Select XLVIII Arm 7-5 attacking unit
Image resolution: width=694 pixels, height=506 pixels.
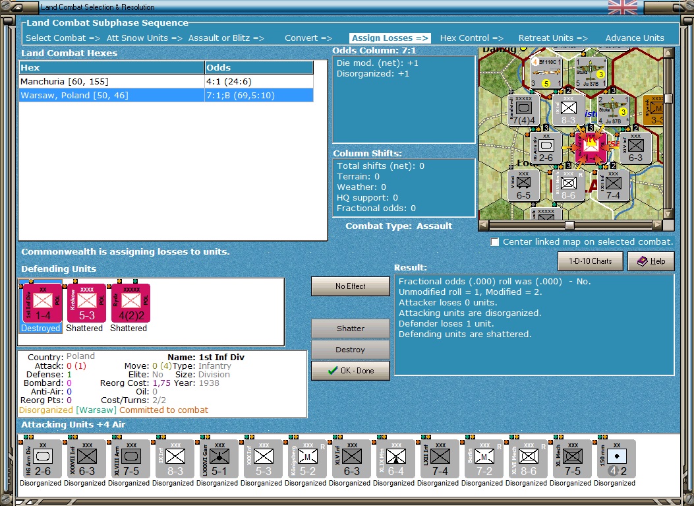[x=131, y=459]
